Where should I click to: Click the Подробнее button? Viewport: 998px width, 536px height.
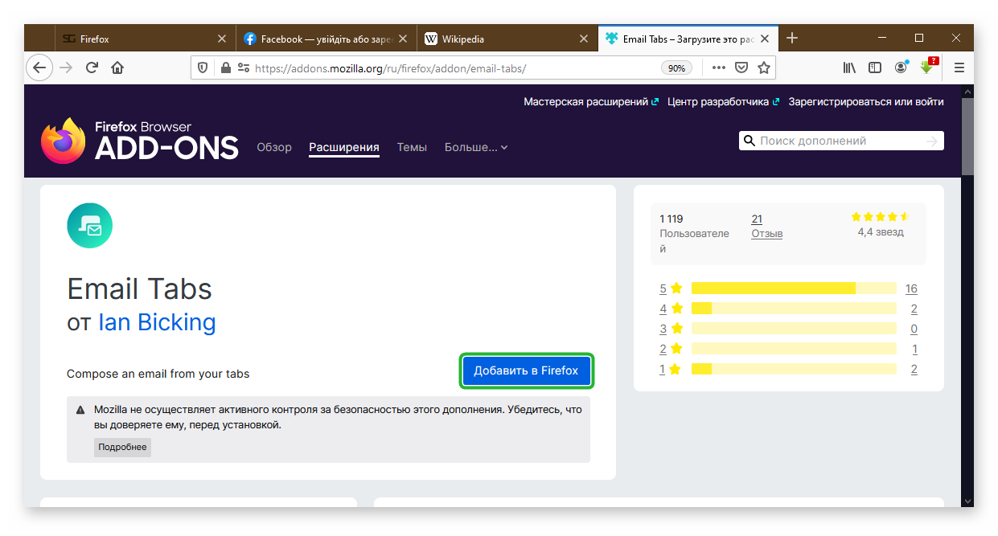click(122, 447)
